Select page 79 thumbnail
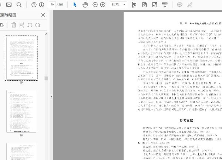 (x=21, y=58)
